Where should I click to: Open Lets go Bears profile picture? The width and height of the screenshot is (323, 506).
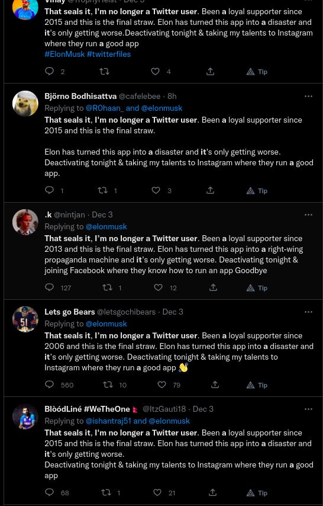click(x=25, y=319)
